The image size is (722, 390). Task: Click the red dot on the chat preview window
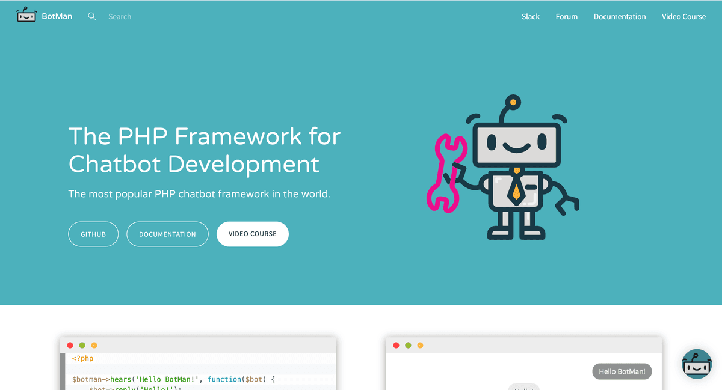[396, 345]
